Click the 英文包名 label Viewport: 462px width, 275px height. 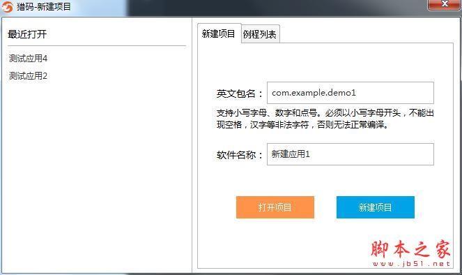[x=240, y=94]
